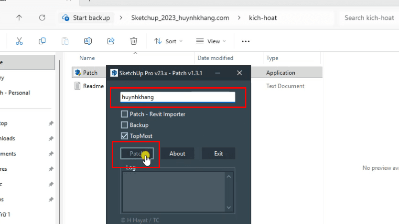Click the pin icon beside the Pictures entry
Viewport: 399px width, 224px height.
click(51, 169)
